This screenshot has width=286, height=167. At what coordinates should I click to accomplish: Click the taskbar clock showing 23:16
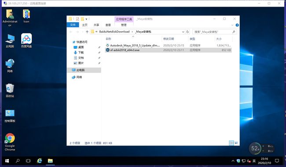point(264,161)
